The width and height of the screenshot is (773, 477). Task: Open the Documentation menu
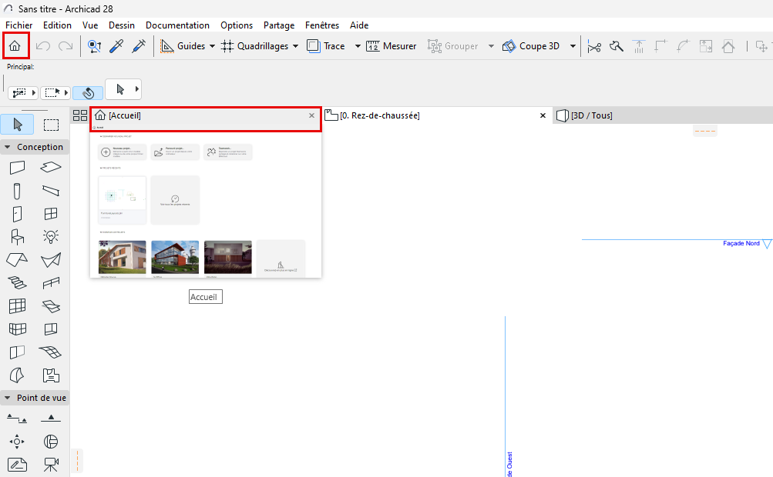click(177, 25)
